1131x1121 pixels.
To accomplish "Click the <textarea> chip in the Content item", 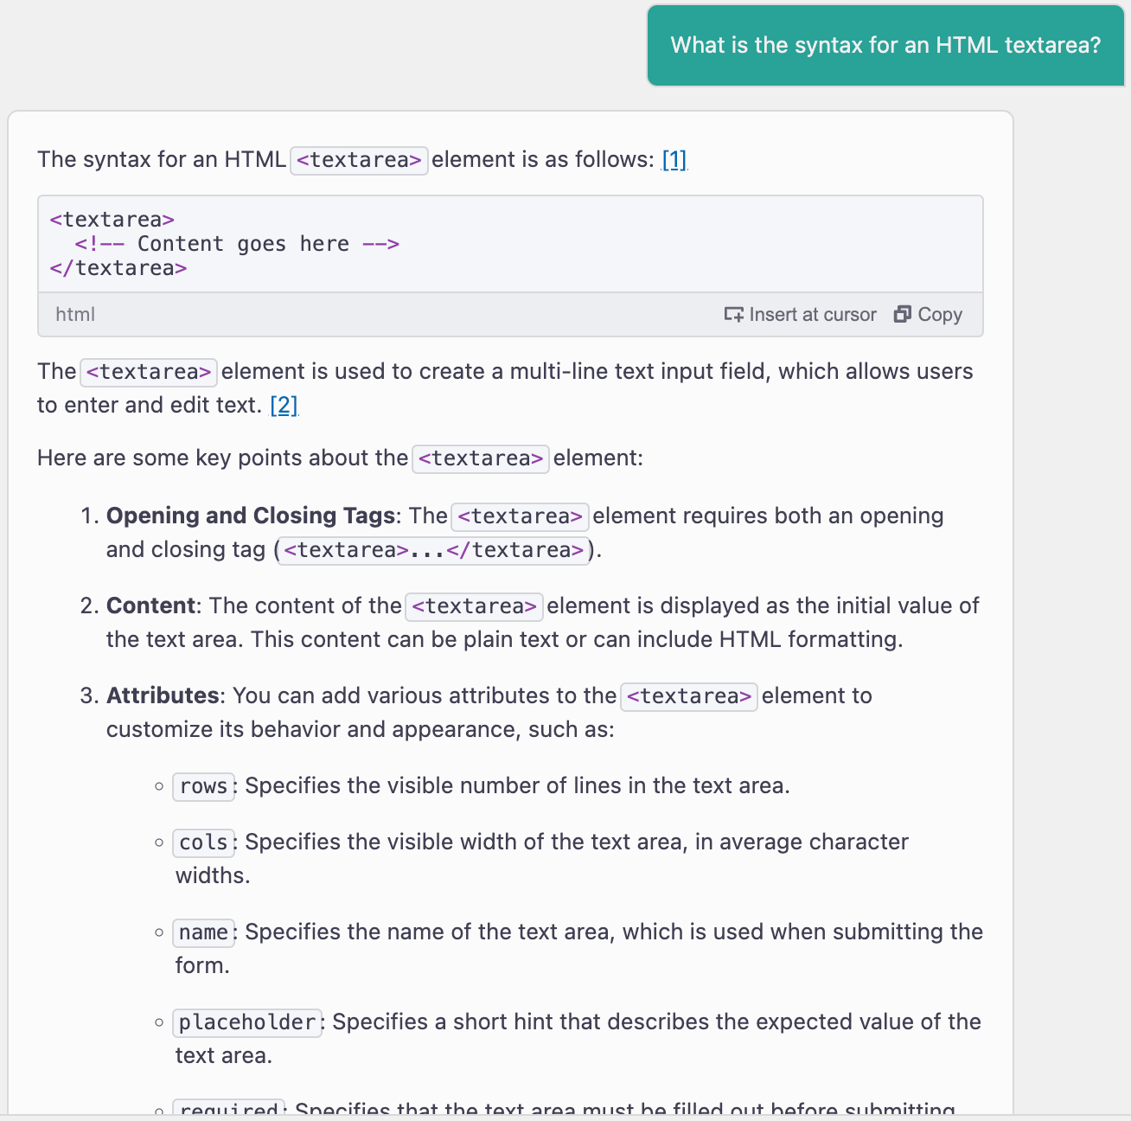I will (x=474, y=606).
